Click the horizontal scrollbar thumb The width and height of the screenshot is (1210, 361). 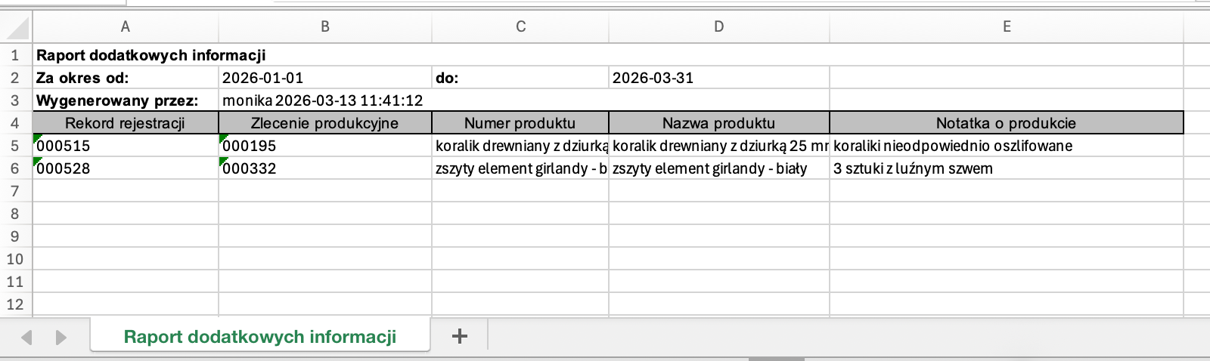pyautogui.click(x=776, y=359)
